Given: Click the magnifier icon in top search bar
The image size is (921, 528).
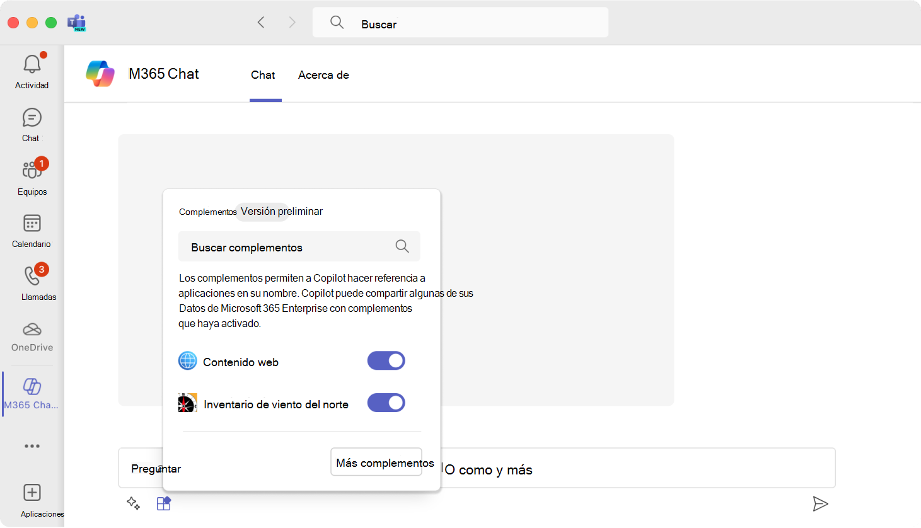Looking at the screenshot, I should pos(337,23).
